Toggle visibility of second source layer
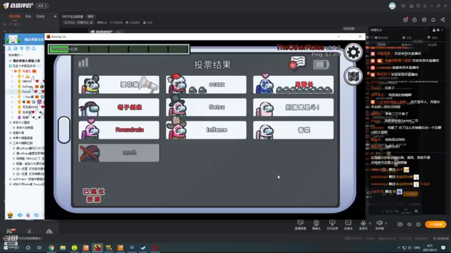This screenshot has width=451, height=253. [x=5, y=31]
